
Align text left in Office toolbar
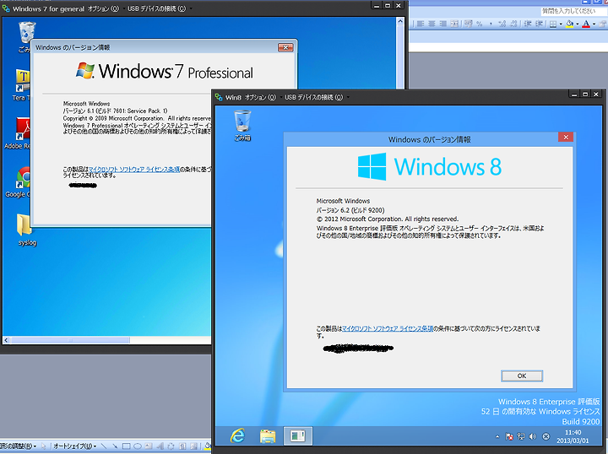tap(421, 24)
